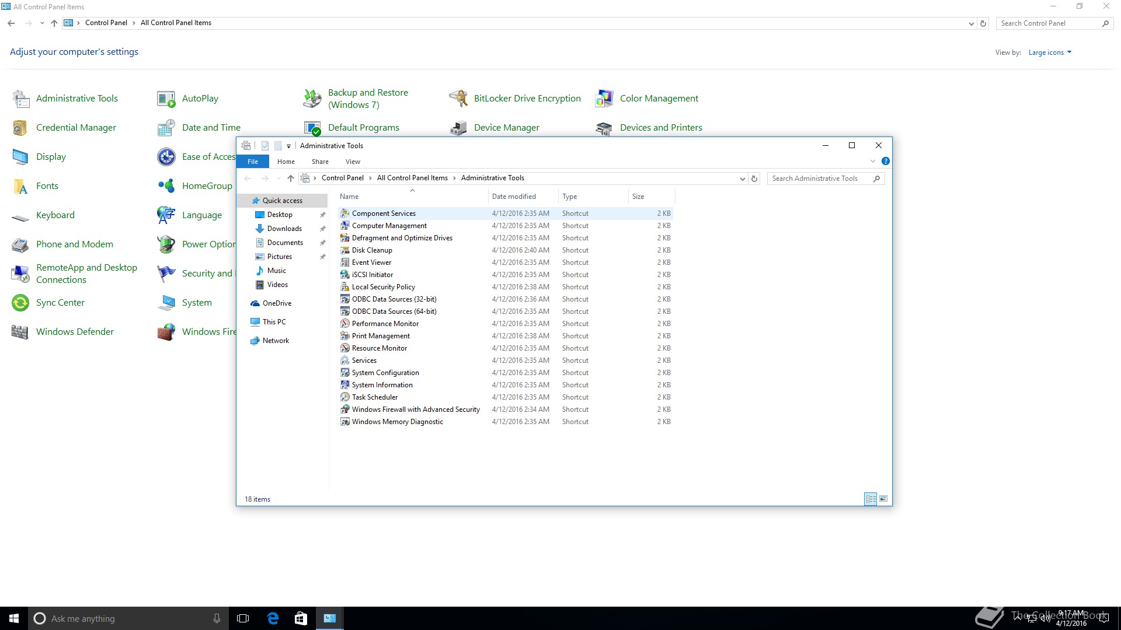The image size is (1121, 630).
Task: Select Windows Firewall with Advanced Security row
Action: pyautogui.click(x=506, y=409)
